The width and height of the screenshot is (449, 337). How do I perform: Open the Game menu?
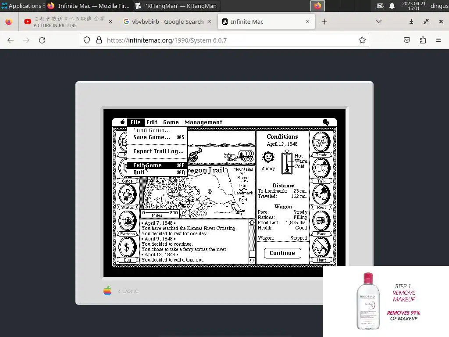pos(171,122)
